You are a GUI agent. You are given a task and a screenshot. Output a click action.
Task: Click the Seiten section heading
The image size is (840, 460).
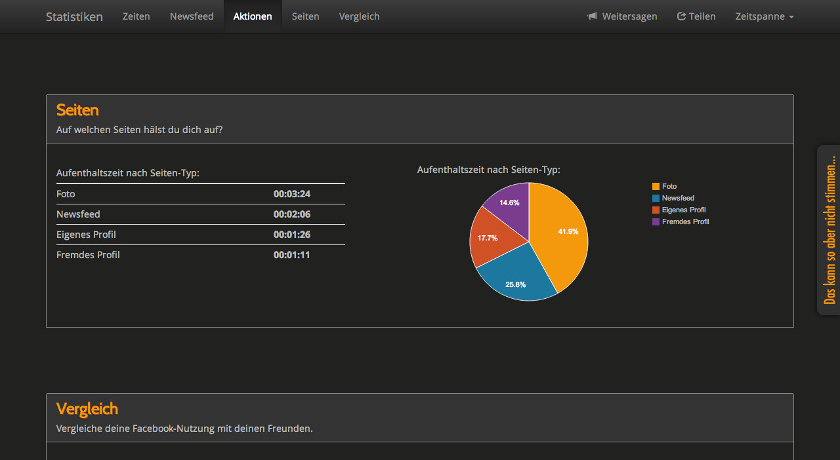77,109
